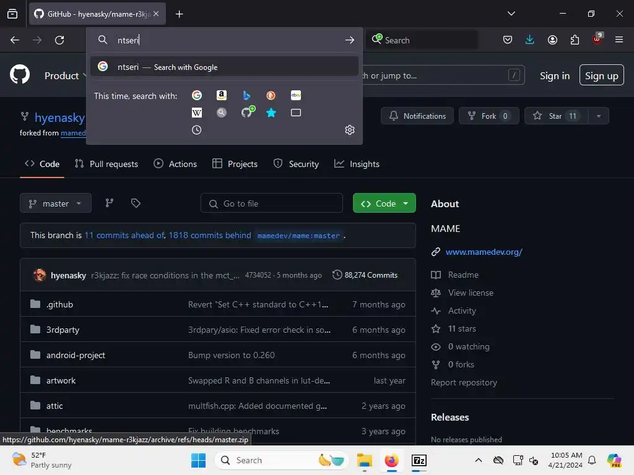Open 1818 commits behind link
This screenshot has width=634, height=475.
tap(210, 236)
